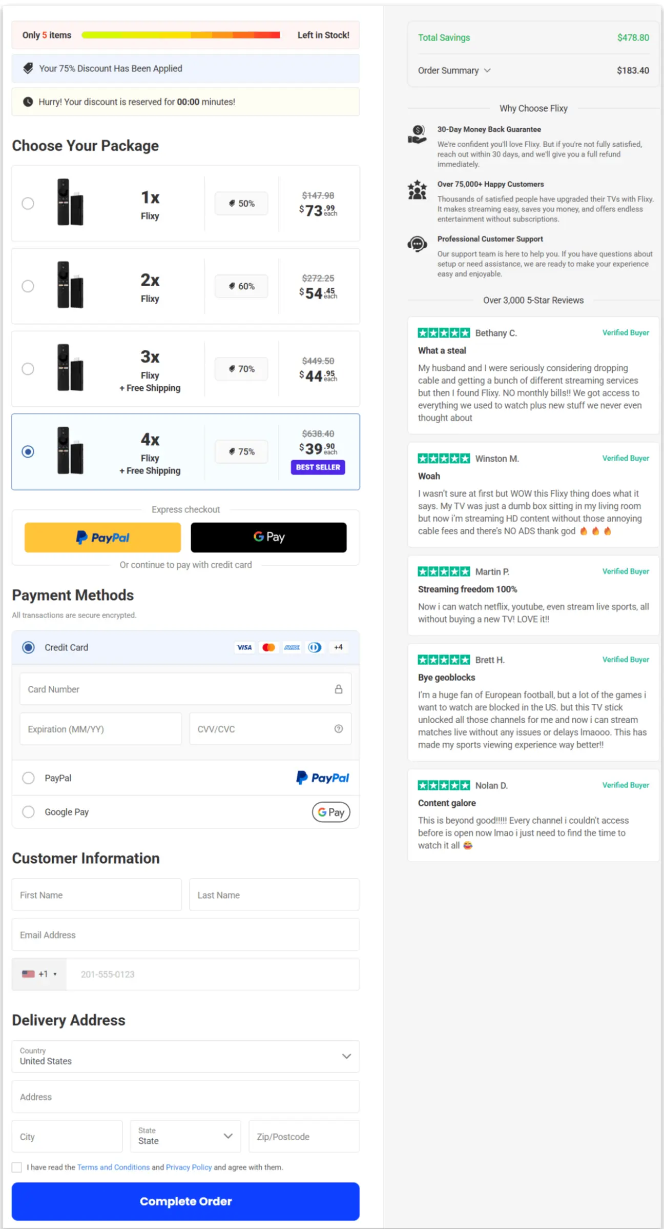Click the phone number field
Screen dimensions: 664x1229
tap(213, 974)
